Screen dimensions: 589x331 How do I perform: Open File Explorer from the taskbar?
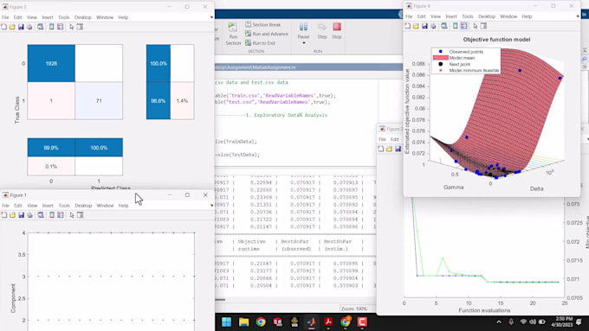click(x=243, y=322)
